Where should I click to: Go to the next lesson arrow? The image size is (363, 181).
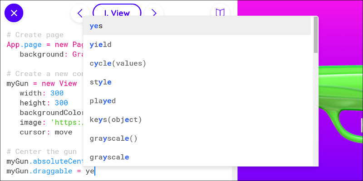[154, 13]
